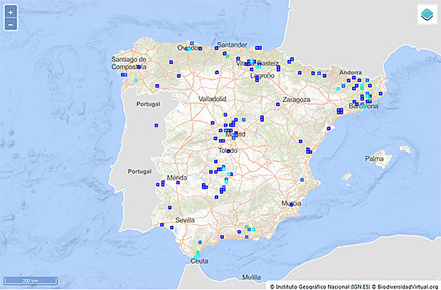Click the Toledo city label
This screenshot has width=441, height=290.
(227, 151)
